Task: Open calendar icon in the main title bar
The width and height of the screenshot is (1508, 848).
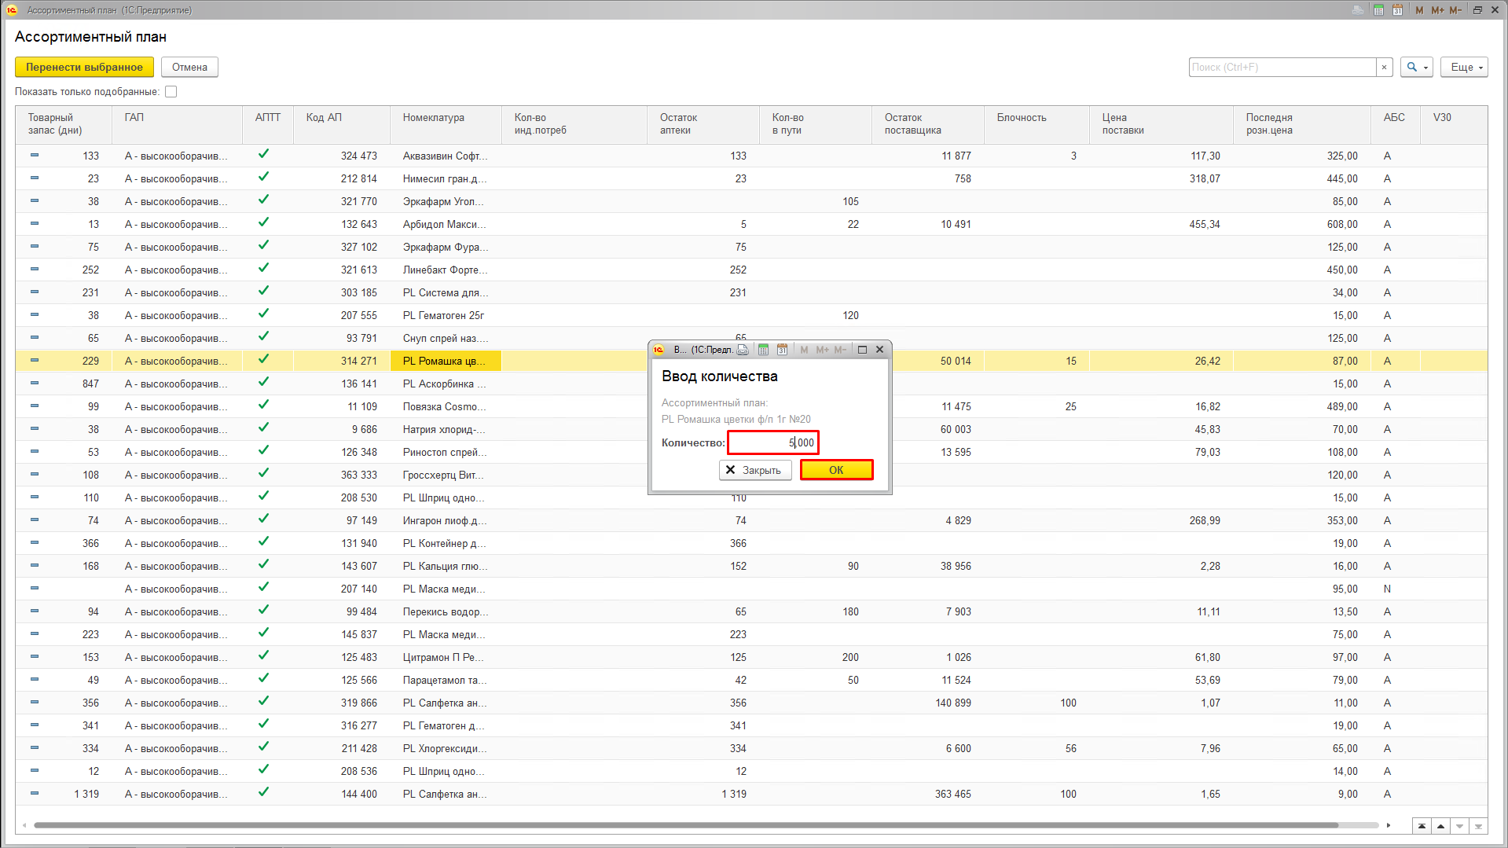Action: click(1397, 10)
